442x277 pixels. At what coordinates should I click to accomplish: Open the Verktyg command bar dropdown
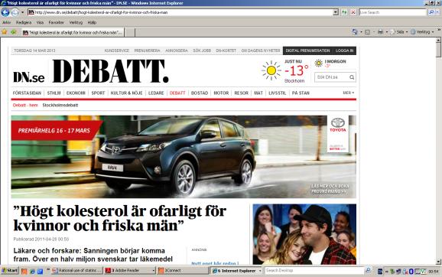422,32
